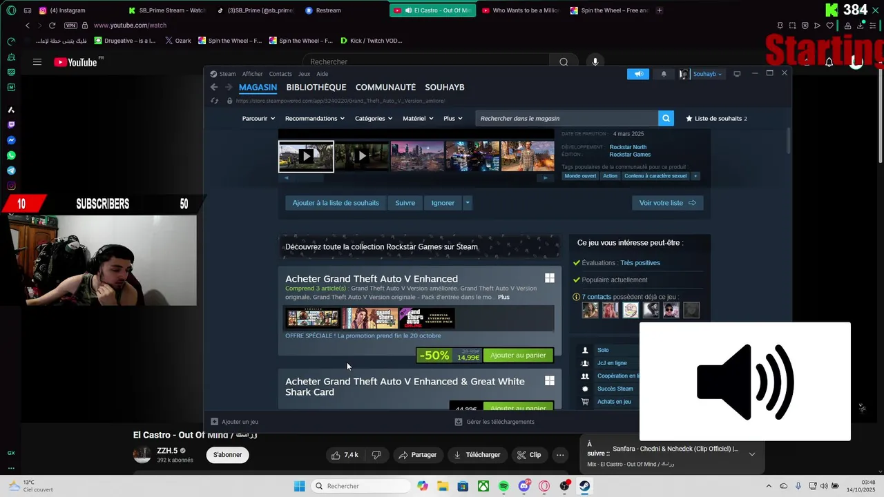The width and height of the screenshot is (884, 497).
Task: Go back using Steam's back arrow
Action: coord(214,87)
